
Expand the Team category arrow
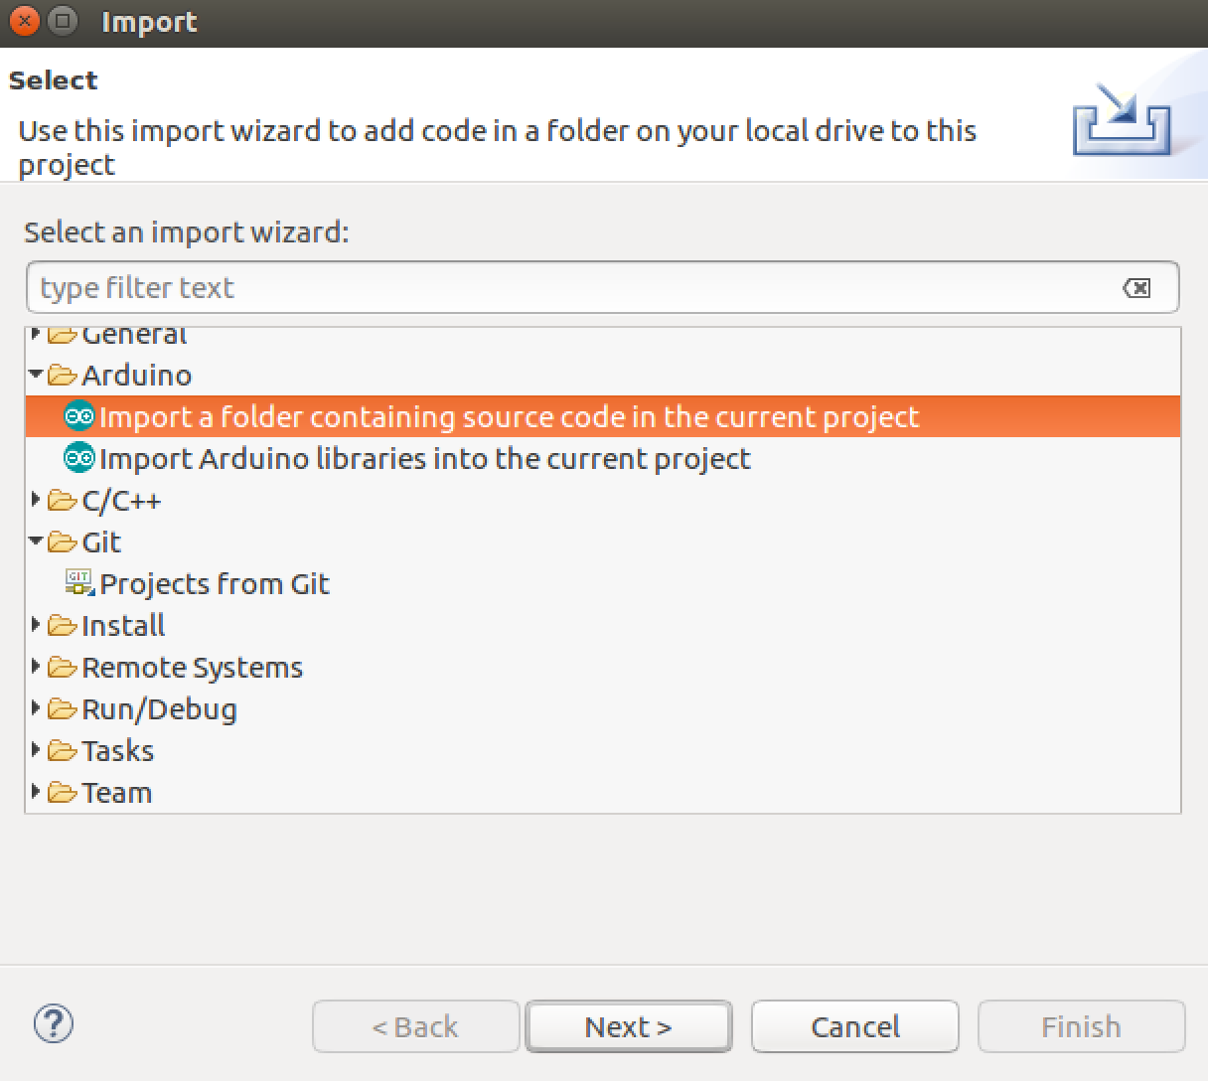click(x=37, y=792)
